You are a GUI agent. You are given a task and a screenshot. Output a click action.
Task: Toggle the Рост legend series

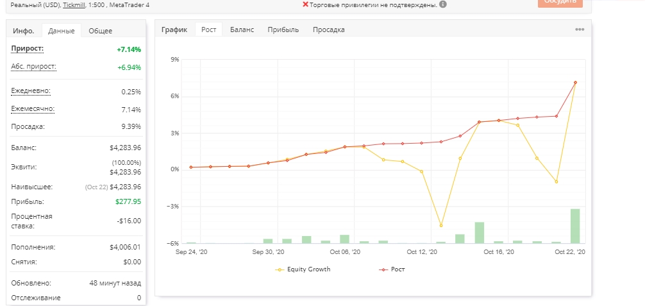pyautogui.click(x=392, y=269)
